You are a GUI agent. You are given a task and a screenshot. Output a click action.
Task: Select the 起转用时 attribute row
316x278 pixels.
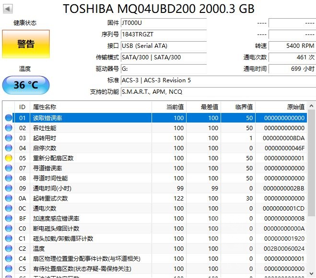pos(155,138)
